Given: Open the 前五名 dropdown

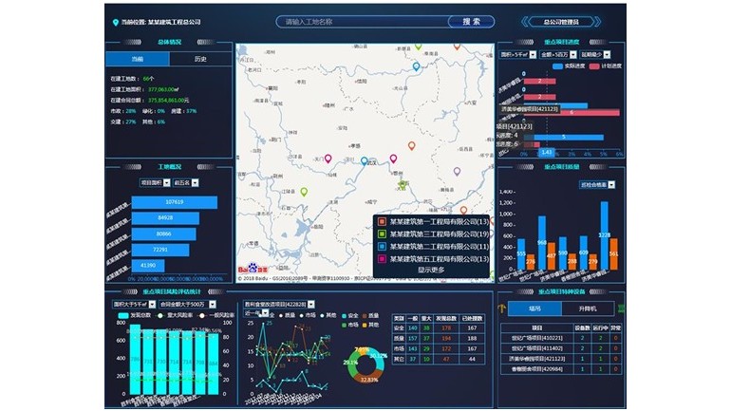Looking at the screenshot, I should (x=186, y=182).
